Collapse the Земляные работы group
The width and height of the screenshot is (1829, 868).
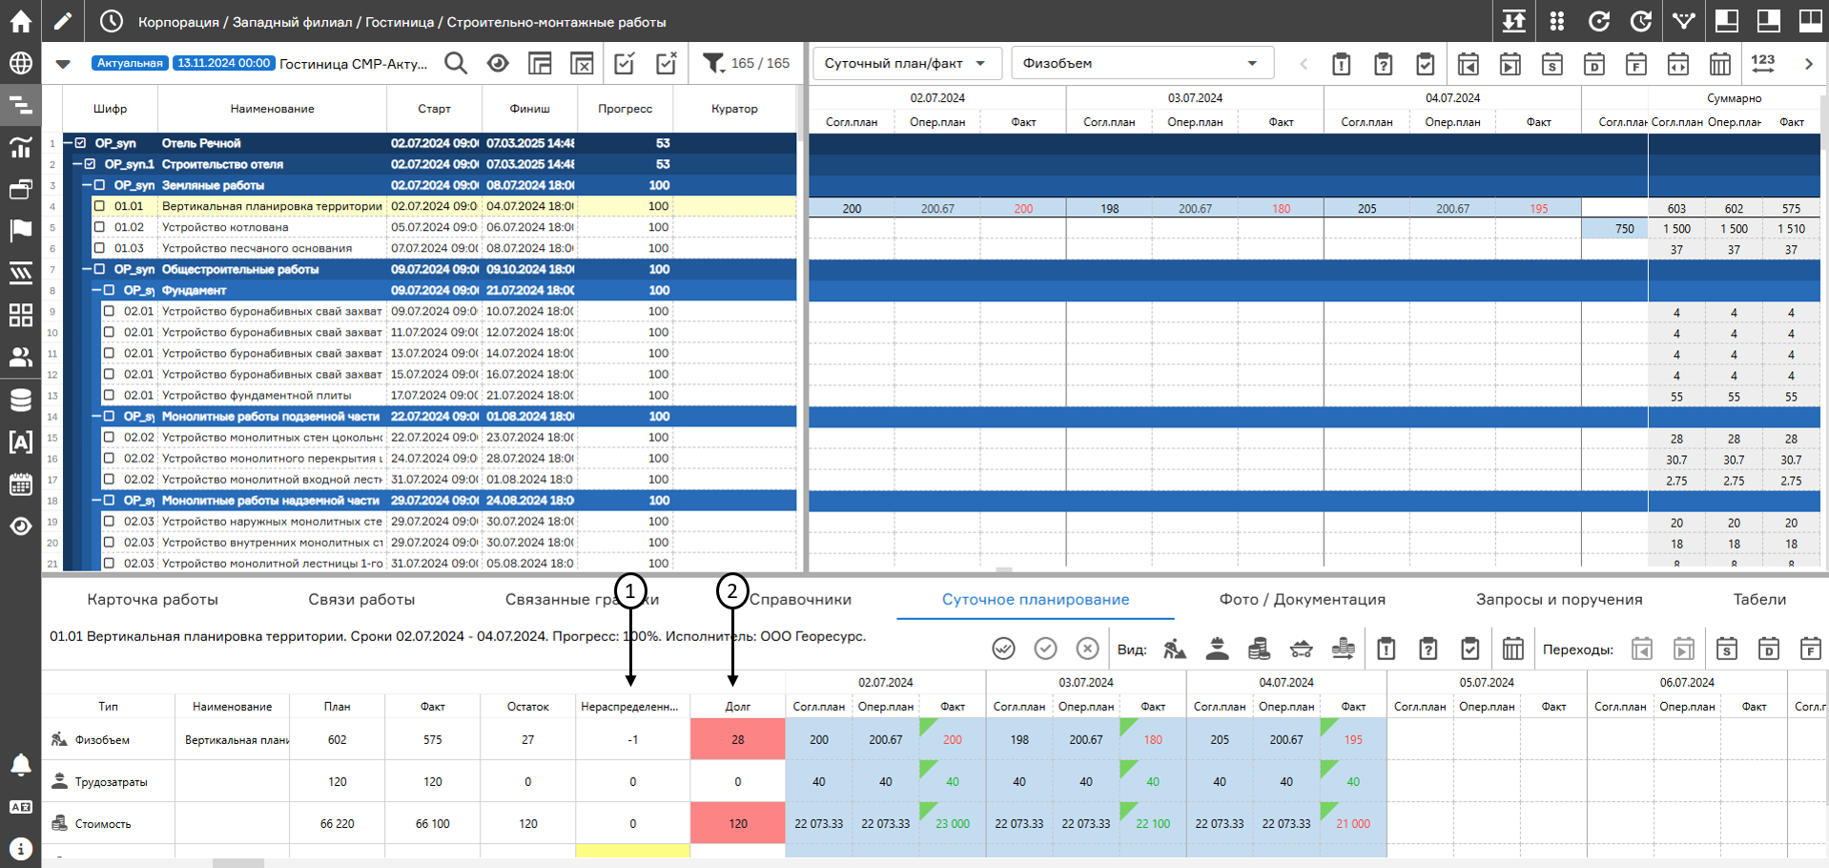pos(87,185)
